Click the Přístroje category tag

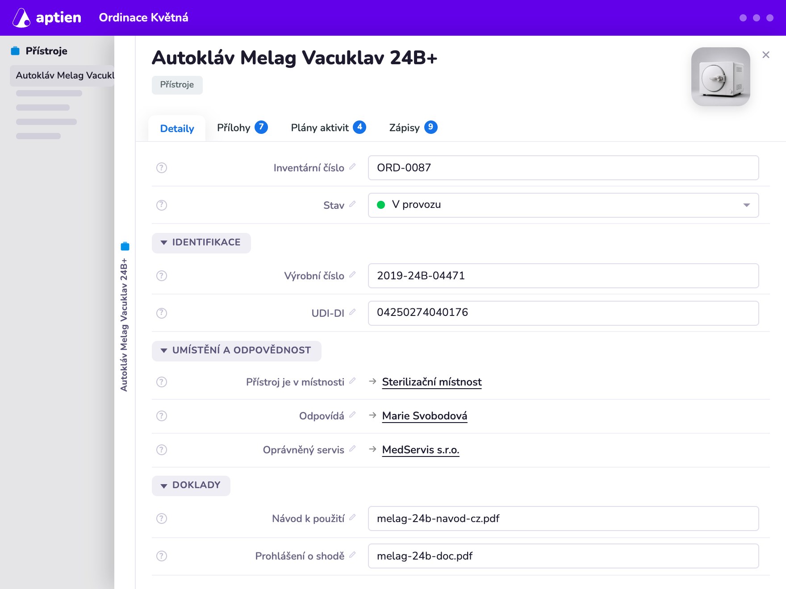coord(177,85)
